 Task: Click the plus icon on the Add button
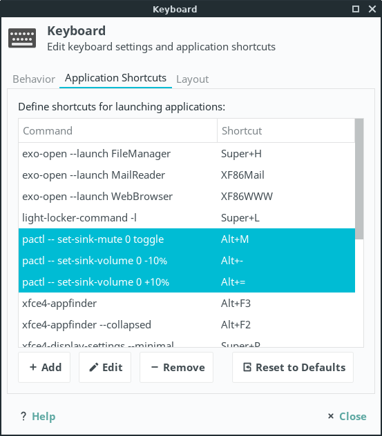tap(33, 367)
